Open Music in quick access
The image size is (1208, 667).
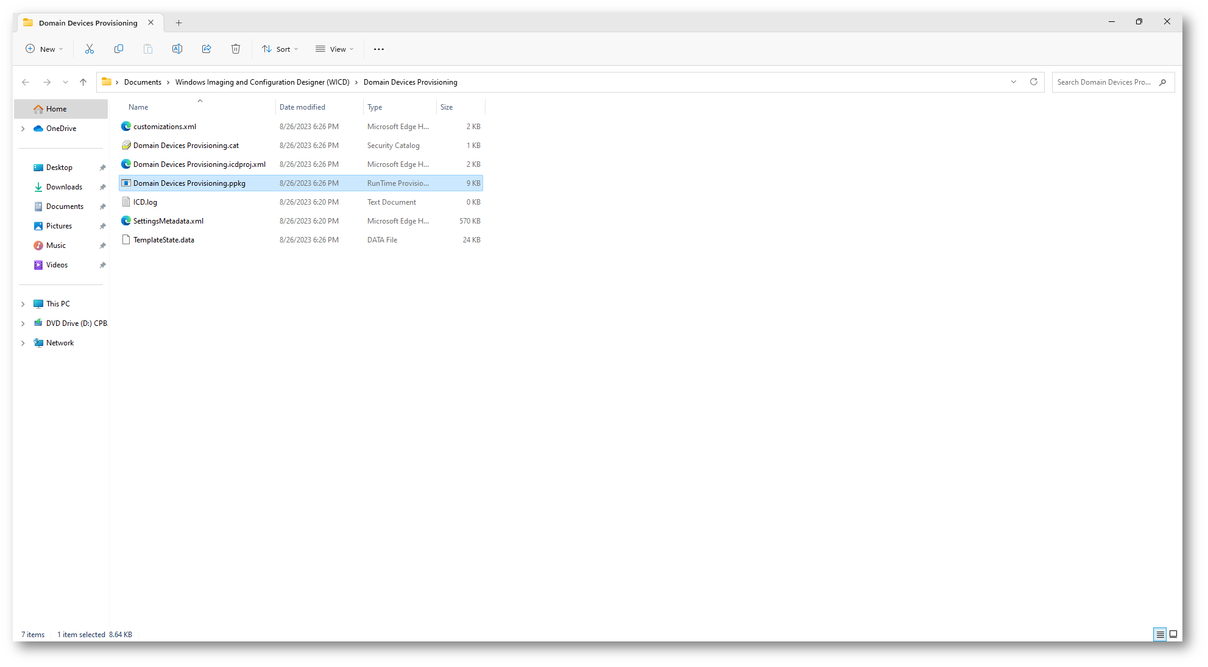coord(55,245)
